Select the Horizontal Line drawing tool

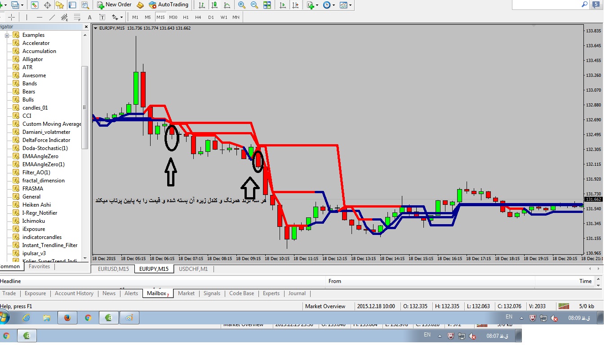click(40, 17)
